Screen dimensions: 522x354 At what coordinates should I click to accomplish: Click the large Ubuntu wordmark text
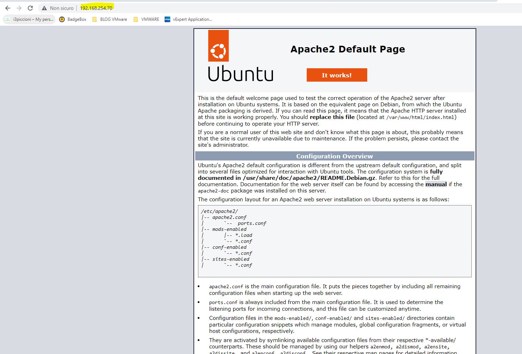pos(241,74)
